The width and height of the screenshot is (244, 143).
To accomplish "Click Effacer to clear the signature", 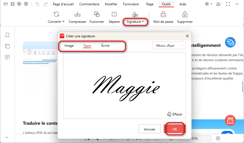I will [x=174, y=114].
